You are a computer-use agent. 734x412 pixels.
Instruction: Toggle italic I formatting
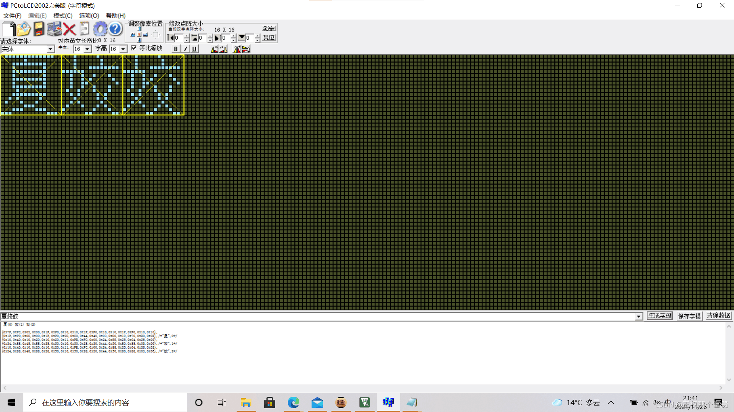185,49
